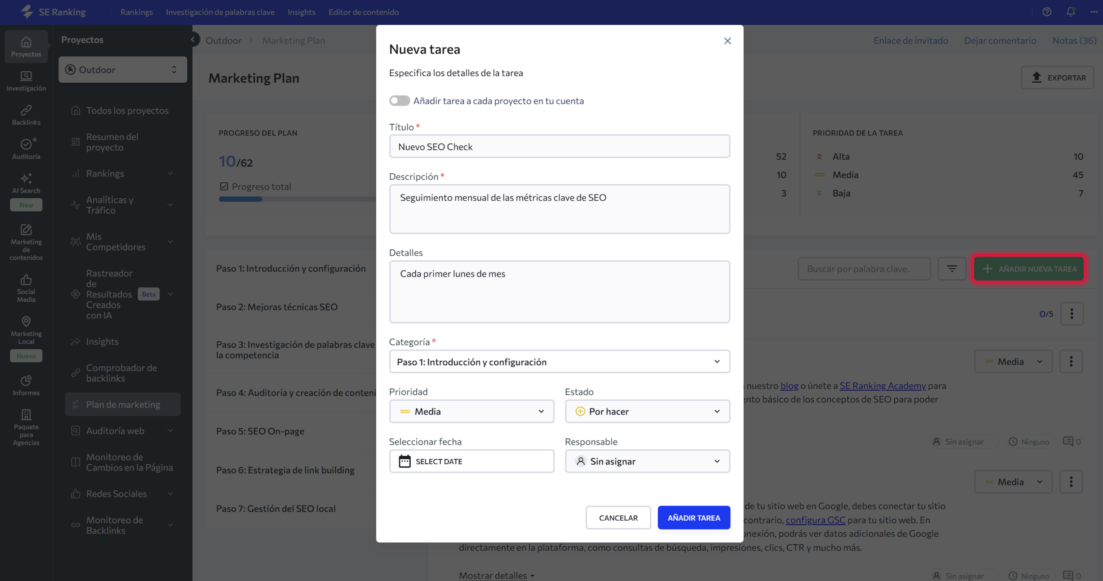Toggle Añadir tarea a cada proyecto
Viewport: 1103px width, 581px height.
coord(399,100)
